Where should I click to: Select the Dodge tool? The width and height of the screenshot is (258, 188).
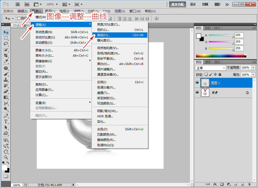pos(6,109)
